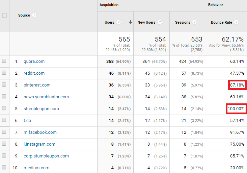This screenshot has width=247, height=173.
Task: Open the quora.com source link
Action: tap(34, 61)
